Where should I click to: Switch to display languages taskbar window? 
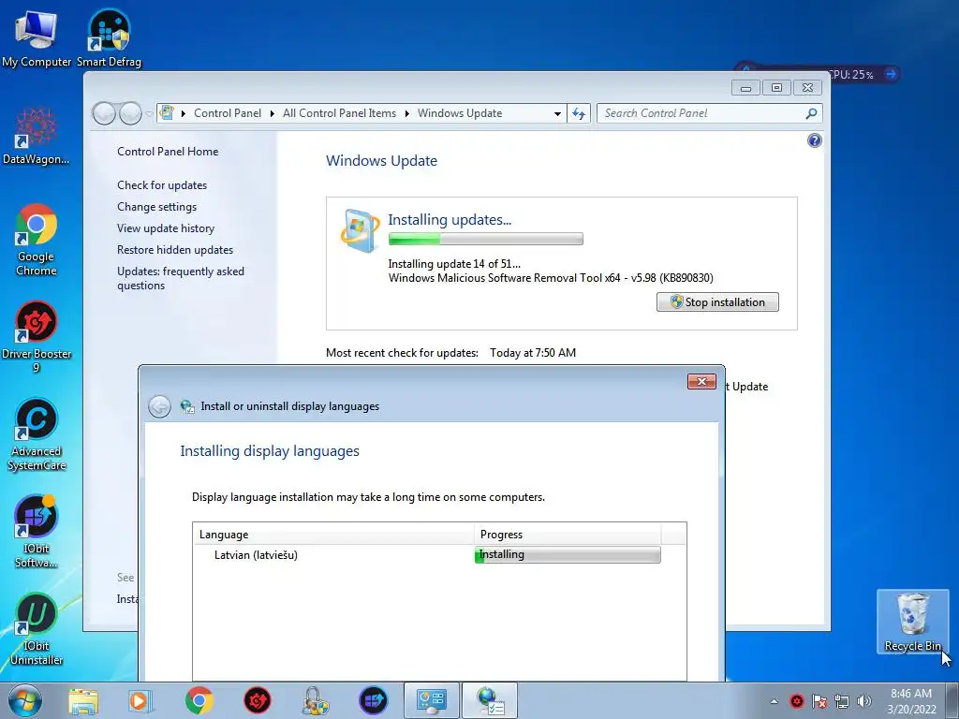[489, 700]
